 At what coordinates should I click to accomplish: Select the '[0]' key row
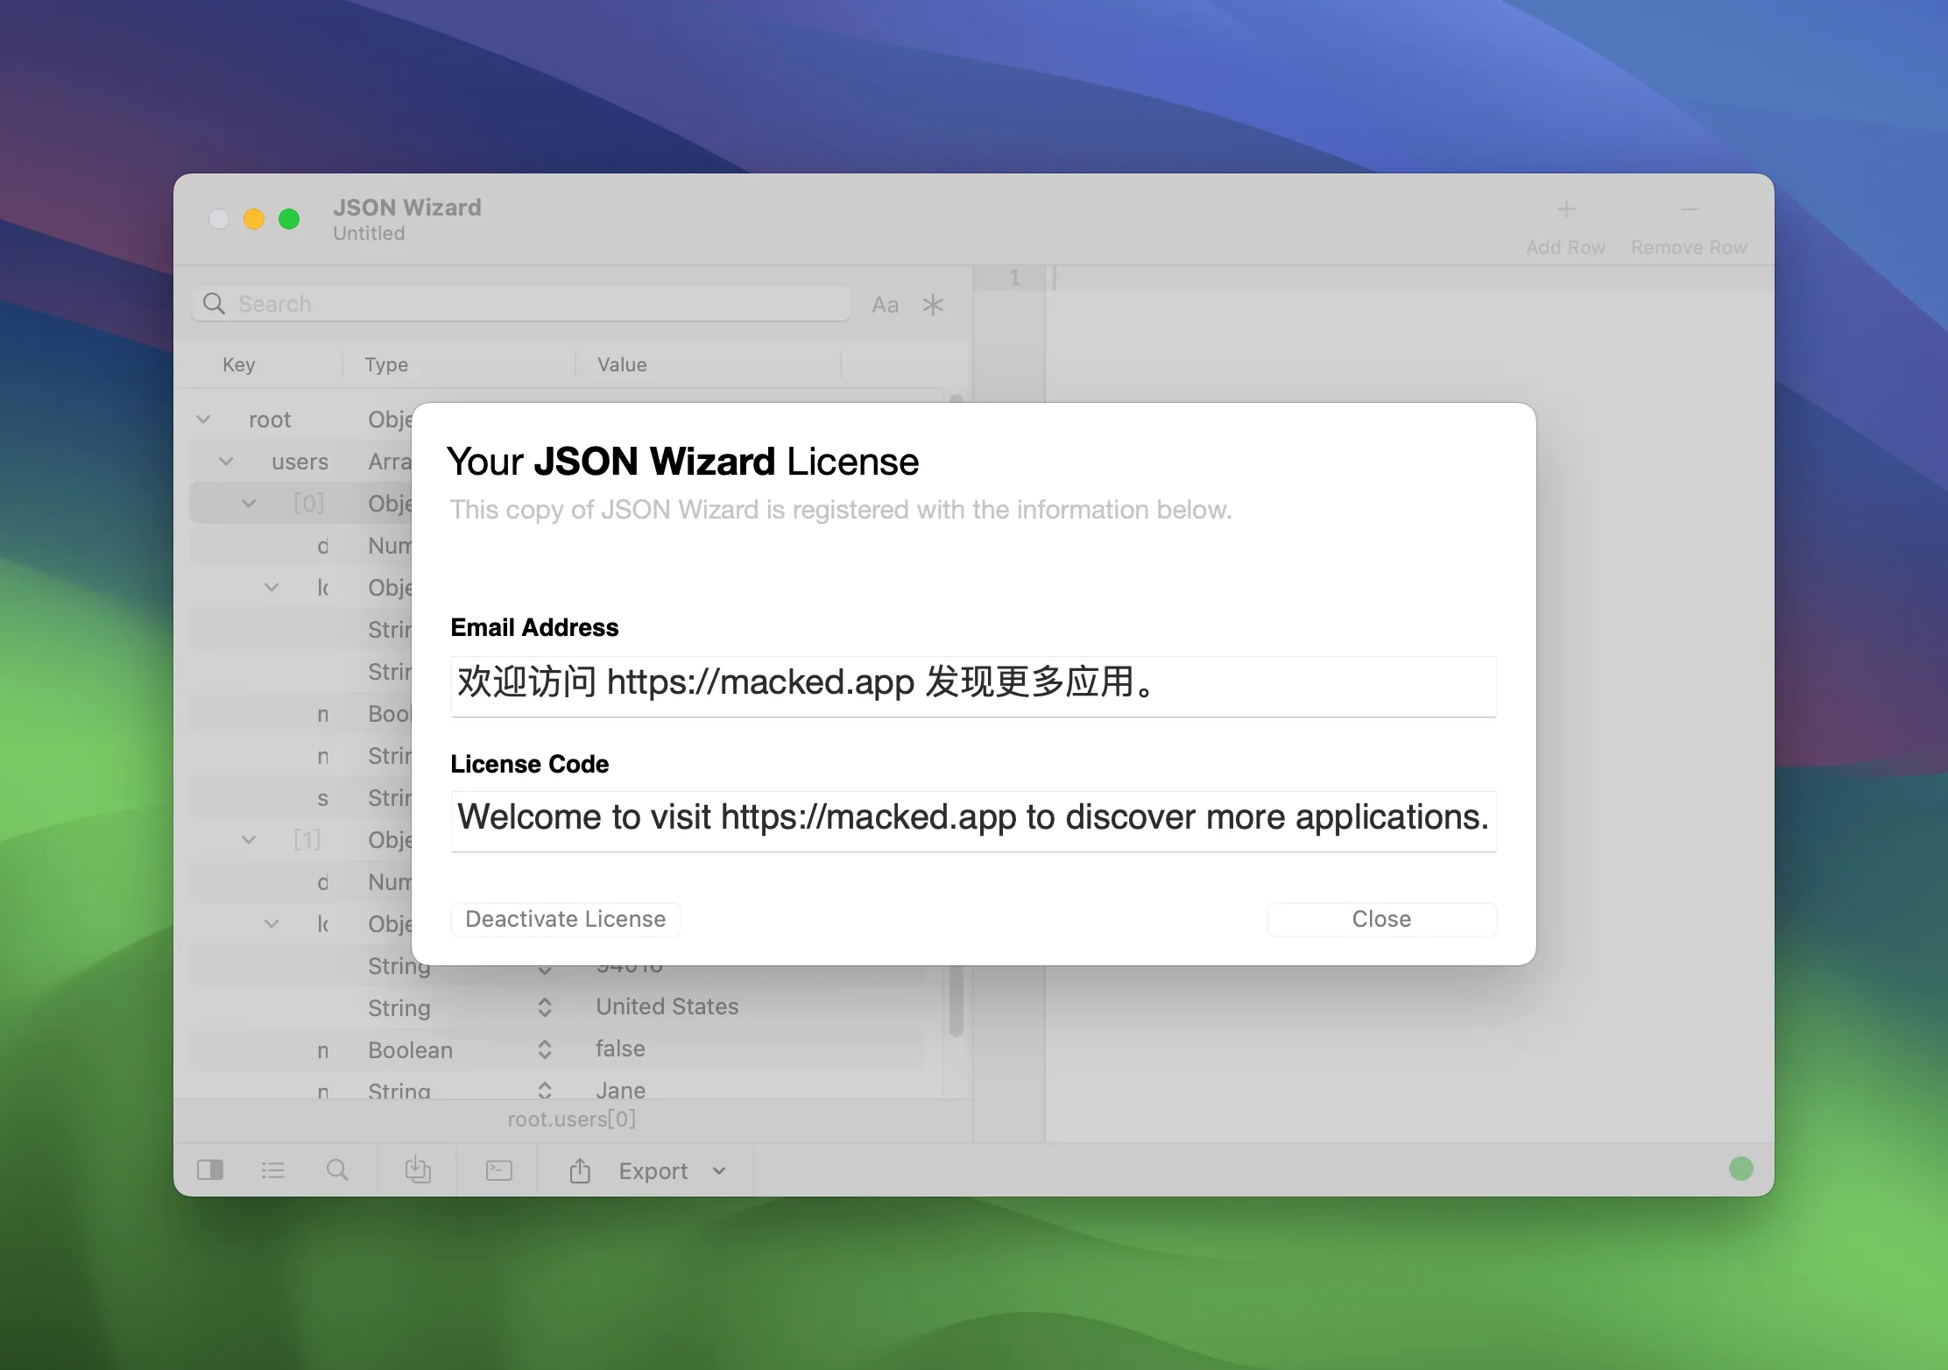[x=308, y=503]
